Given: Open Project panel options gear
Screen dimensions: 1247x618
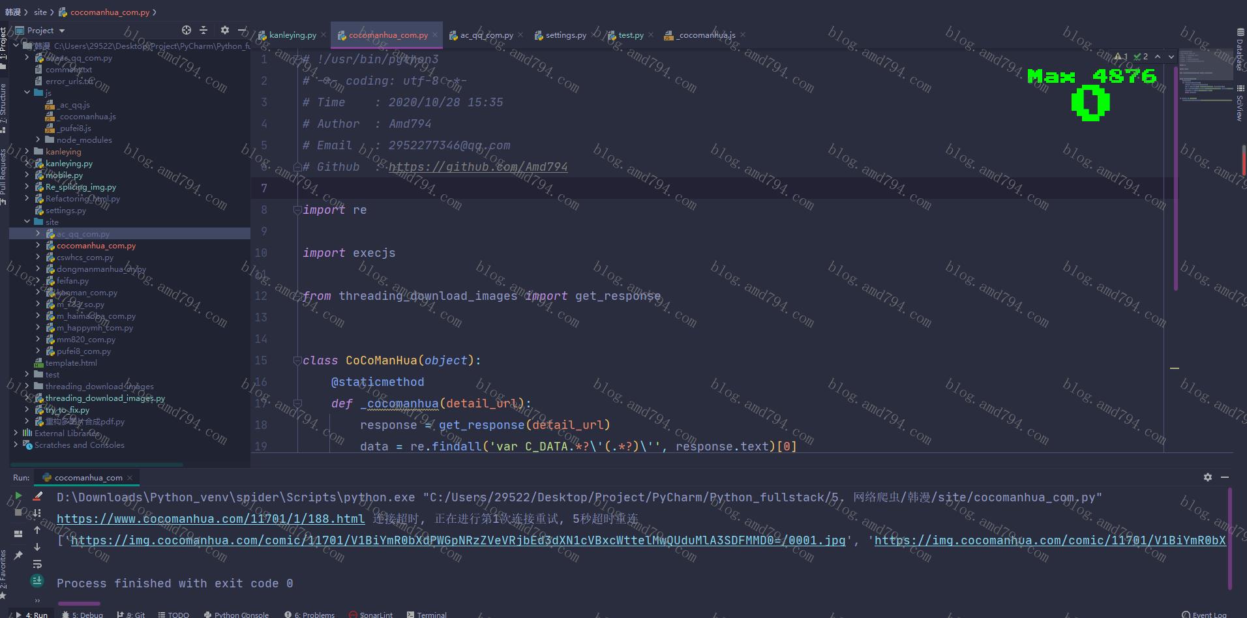Looking at the screenshot, I should click(225, 30).
